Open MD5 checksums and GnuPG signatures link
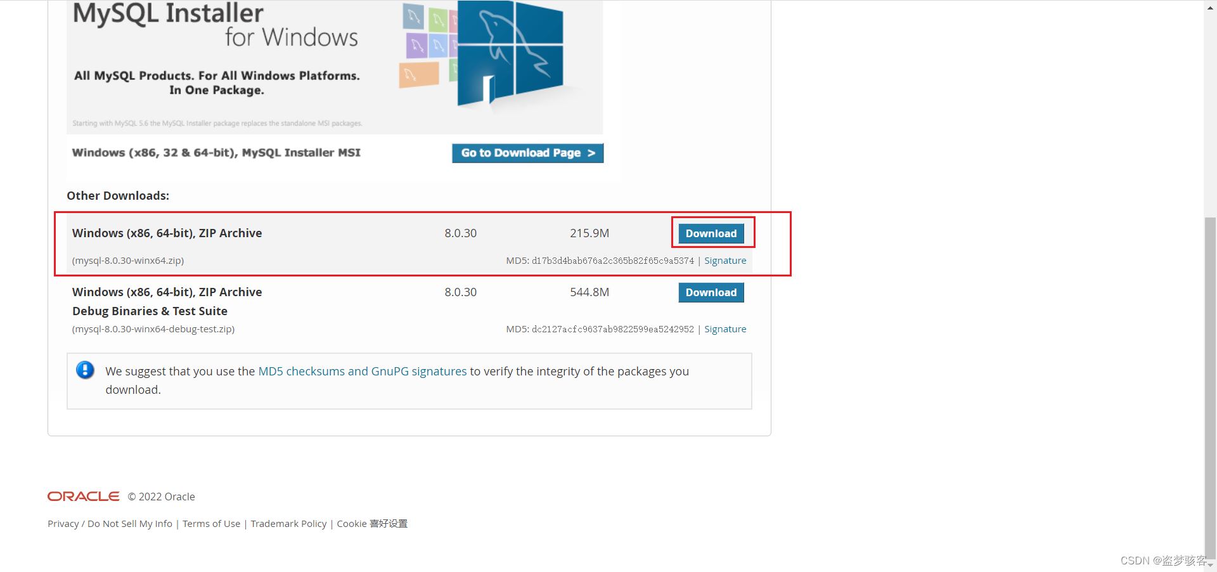The height and width of the screenshot is (572, 1217). point(363,371)
